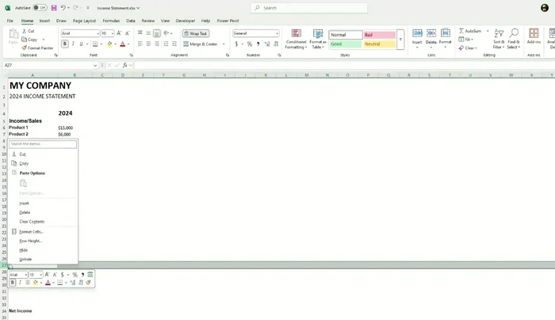
Task: Apply the Good cell style
Action: [346, 44]
